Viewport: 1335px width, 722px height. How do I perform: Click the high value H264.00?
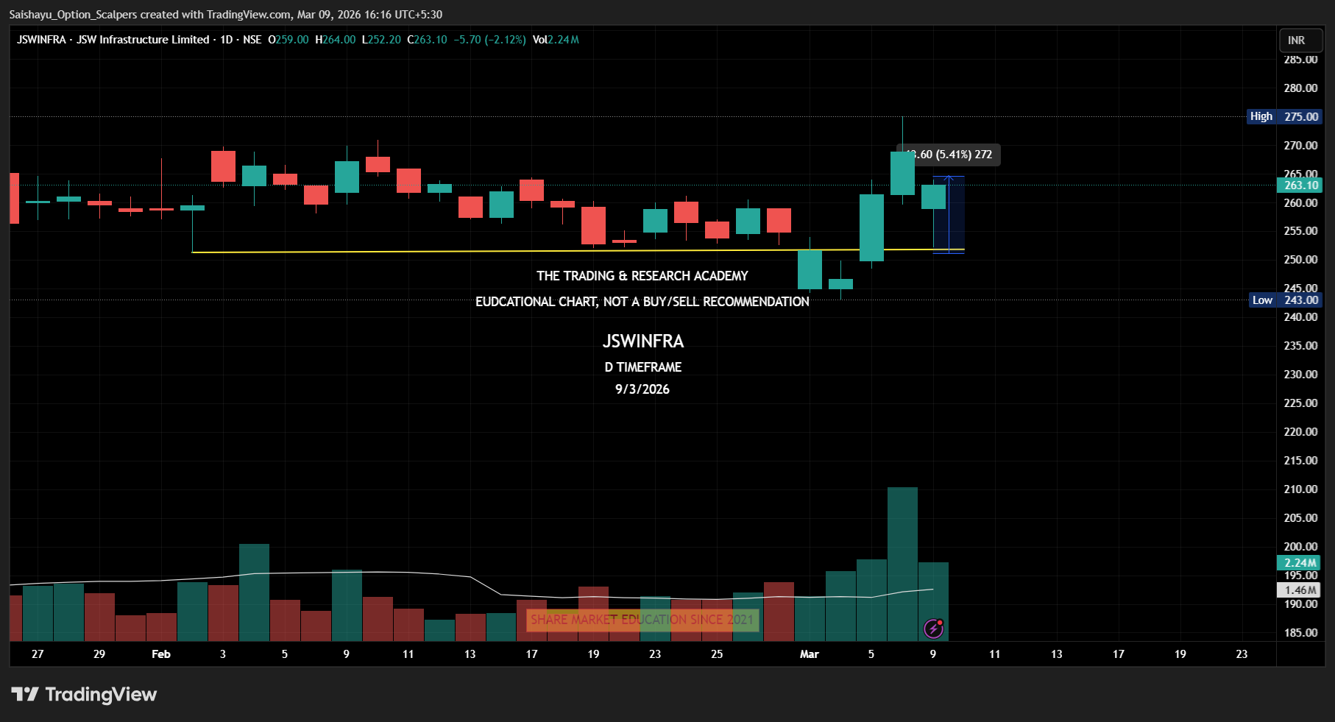click(336, 40)
